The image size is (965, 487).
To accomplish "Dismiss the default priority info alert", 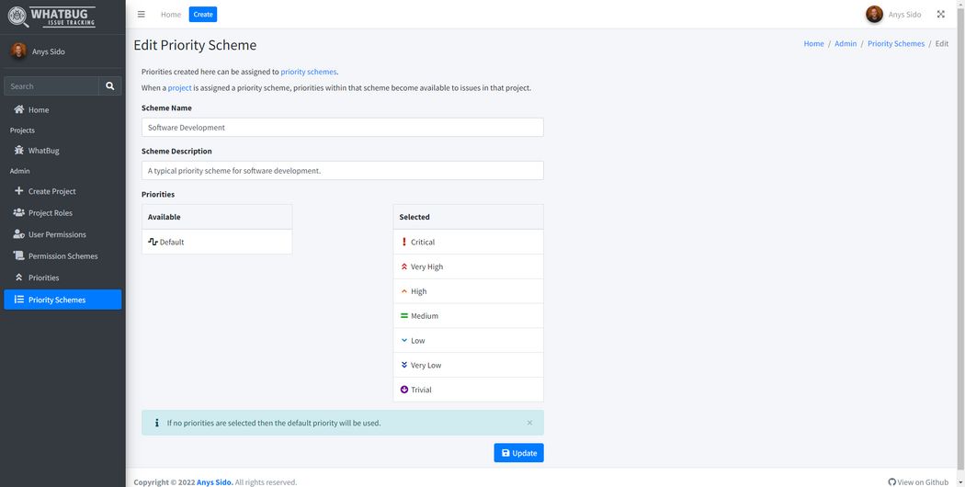I will tap(529, 423).
